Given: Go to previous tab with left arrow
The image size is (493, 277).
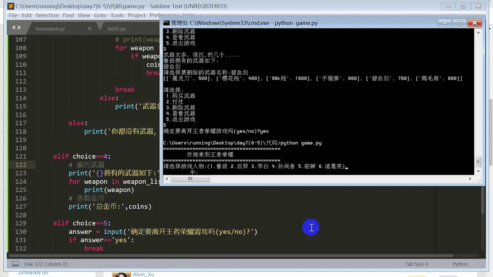Looking at the screenshot, I should tap(13, 27).
